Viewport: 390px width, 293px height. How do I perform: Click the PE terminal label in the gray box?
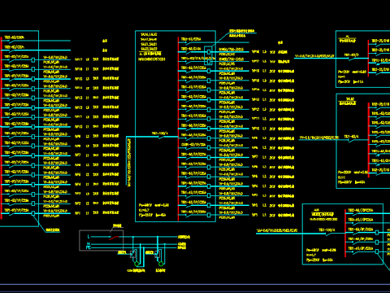coord(89,247)
